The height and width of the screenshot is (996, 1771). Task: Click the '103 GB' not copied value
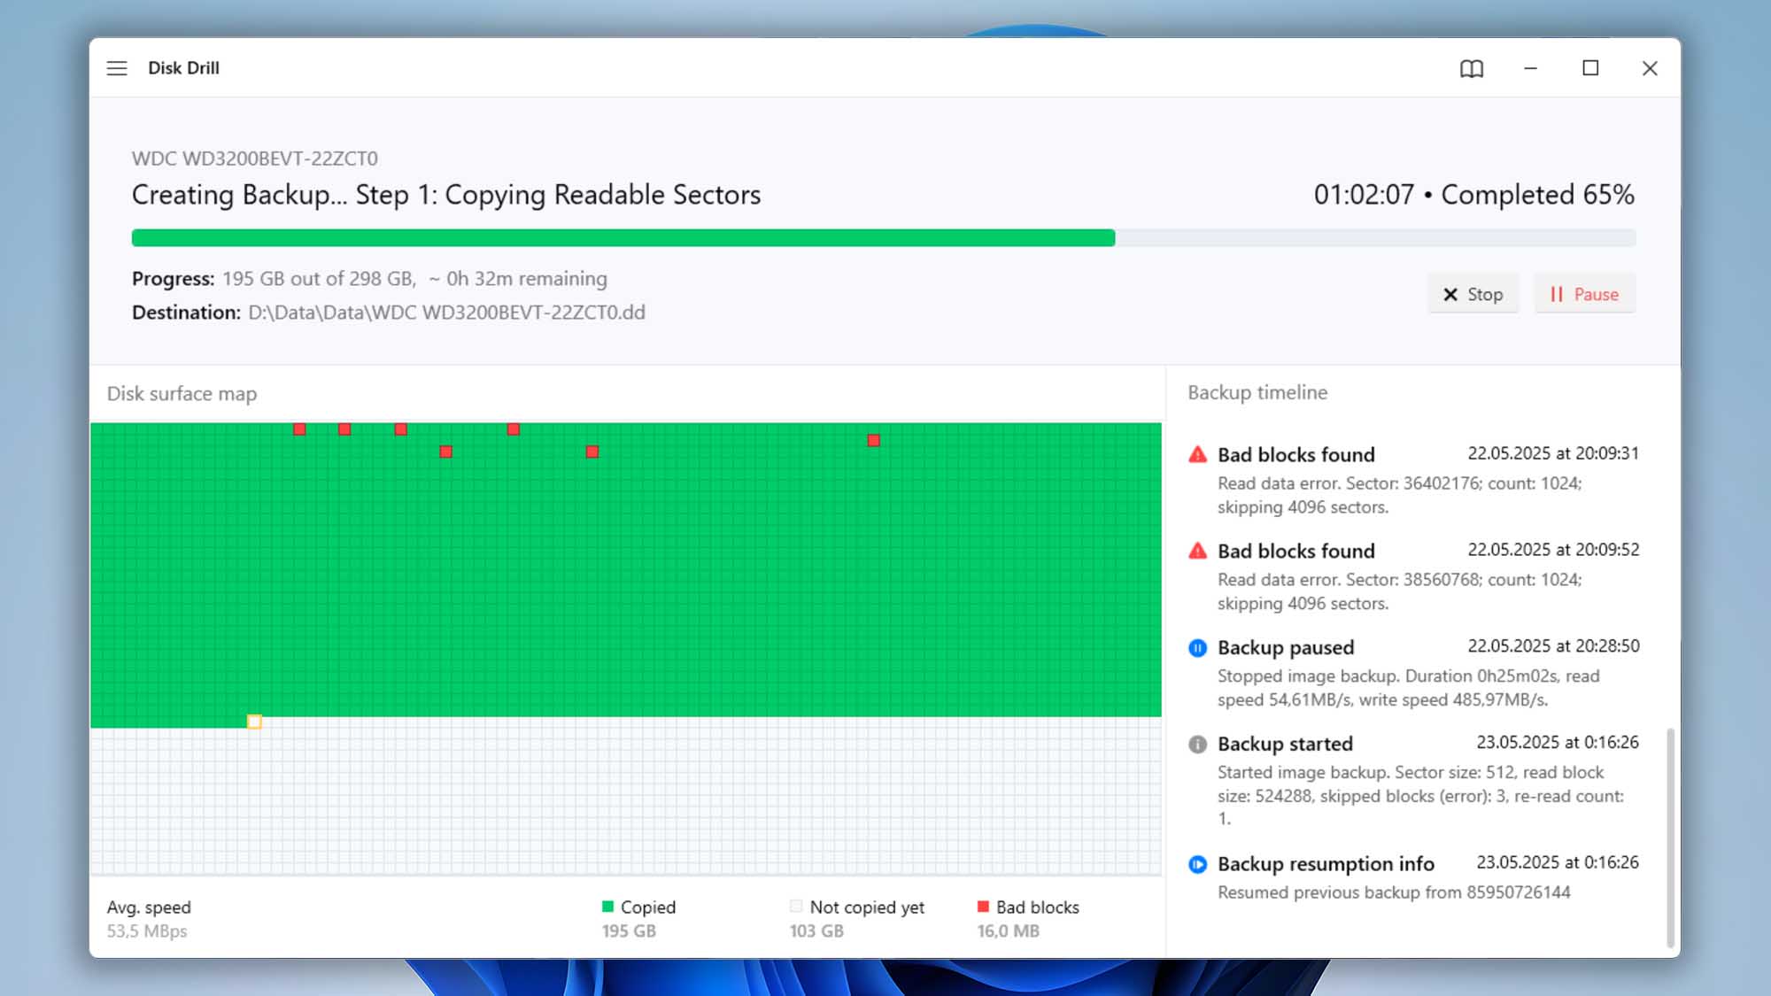816,931
